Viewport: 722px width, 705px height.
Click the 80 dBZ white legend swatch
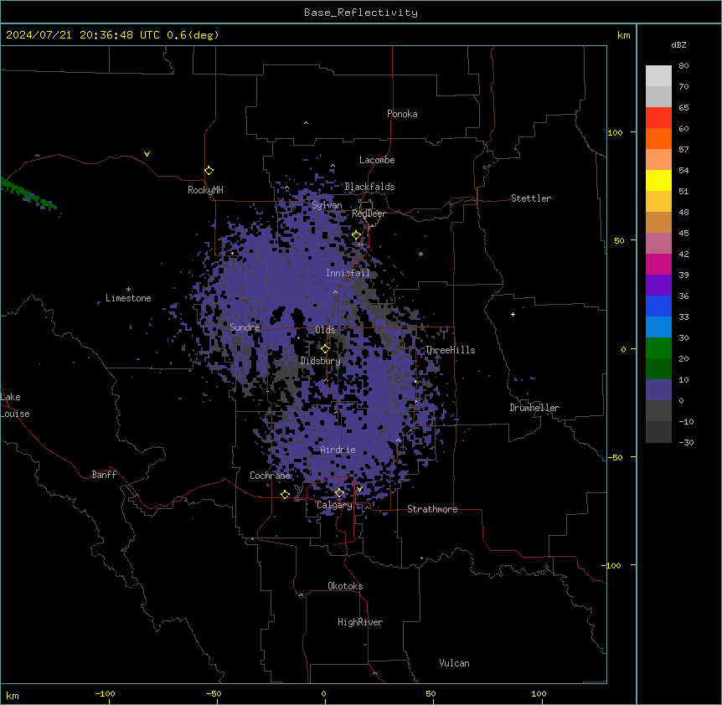coord(658,76)
